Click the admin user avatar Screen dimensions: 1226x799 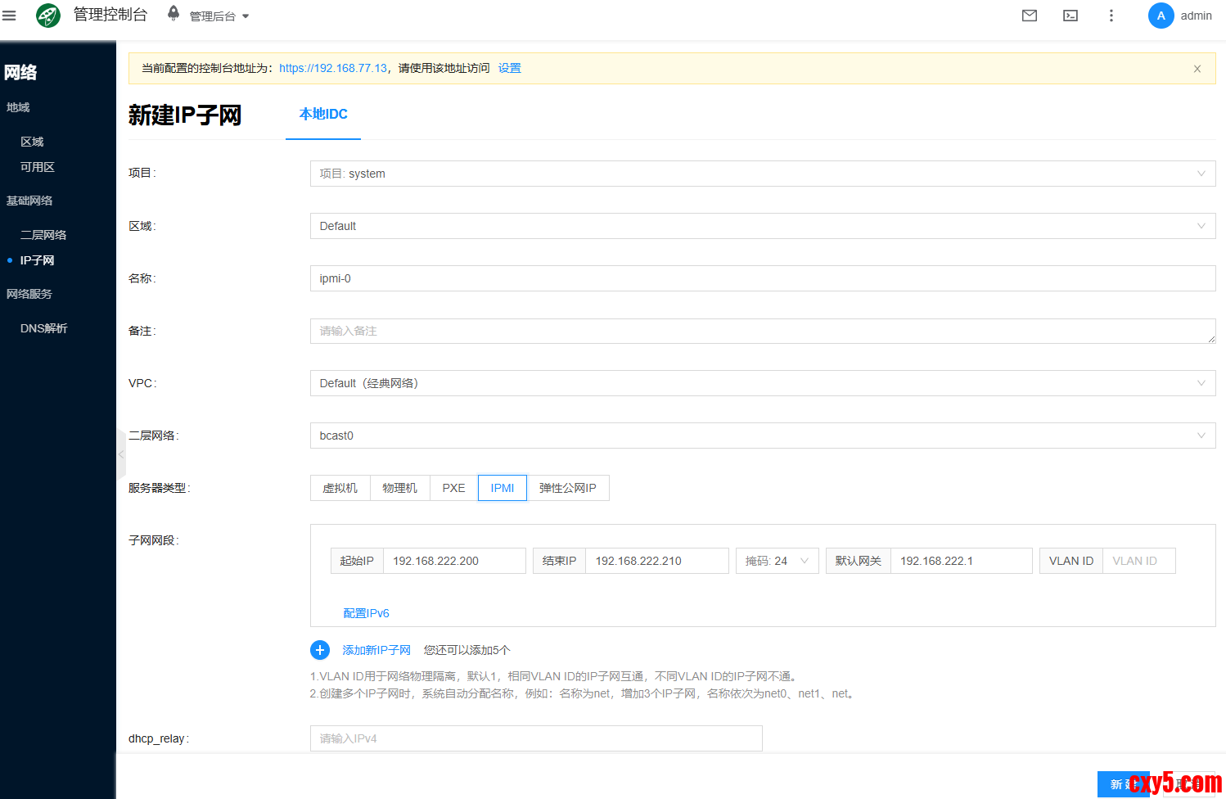[x=1161, y=16]
